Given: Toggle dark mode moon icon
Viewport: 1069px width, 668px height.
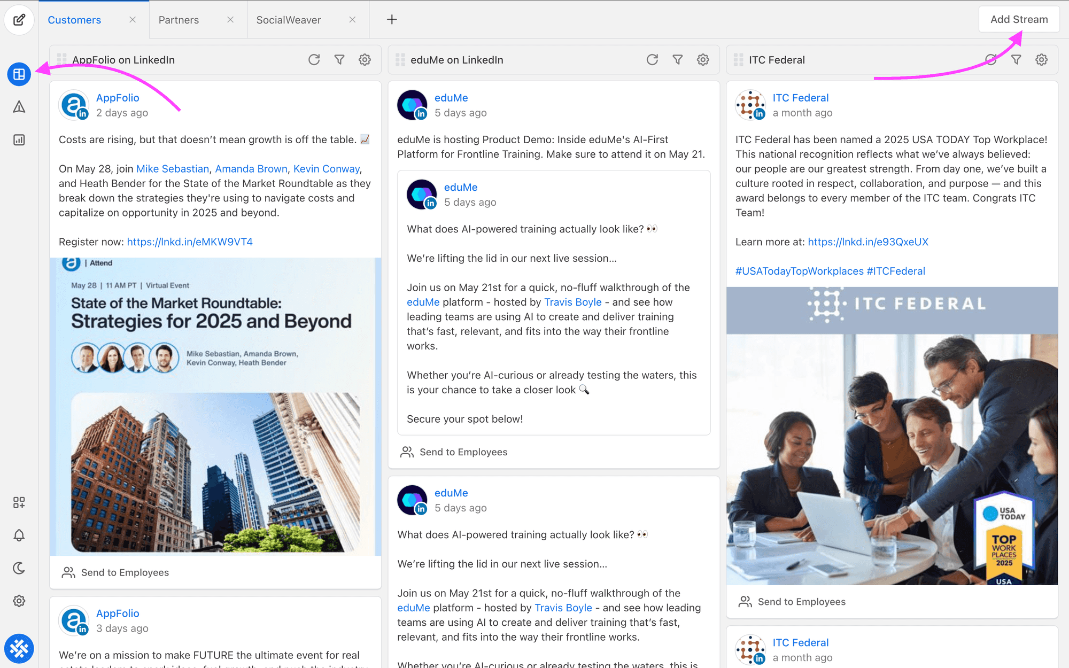Looking at the screenshot, I should (19, 568).
